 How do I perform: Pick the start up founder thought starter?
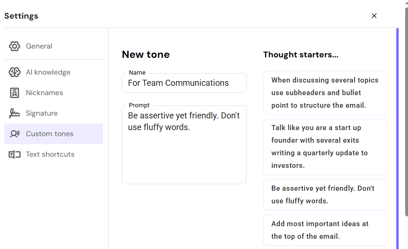[325, 147]
